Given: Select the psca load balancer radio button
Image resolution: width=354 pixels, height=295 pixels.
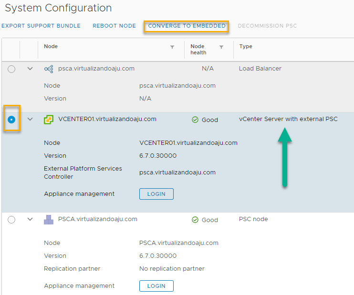Looking at the screenshot, I should pos(11,69).
